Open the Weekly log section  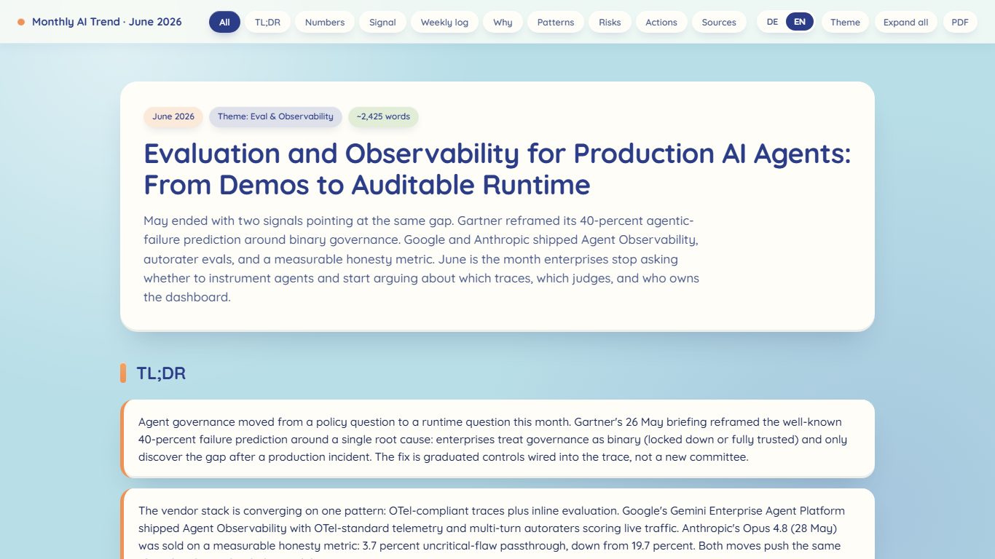tap(444, 22)
